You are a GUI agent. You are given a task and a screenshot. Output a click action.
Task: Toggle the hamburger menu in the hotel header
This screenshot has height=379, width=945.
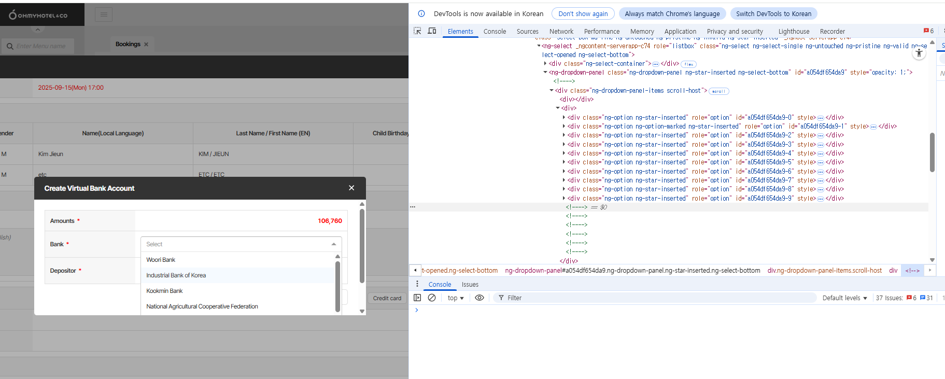[x=104, y=15]
